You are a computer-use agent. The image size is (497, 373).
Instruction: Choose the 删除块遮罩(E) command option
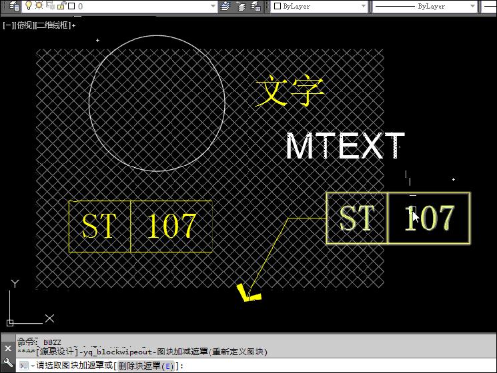pos(145,366)
